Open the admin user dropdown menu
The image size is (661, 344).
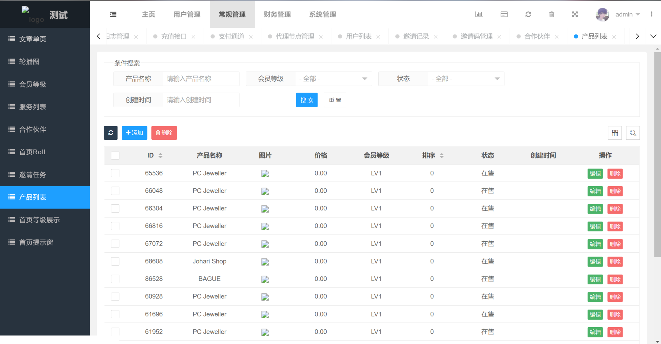point(627,14)
